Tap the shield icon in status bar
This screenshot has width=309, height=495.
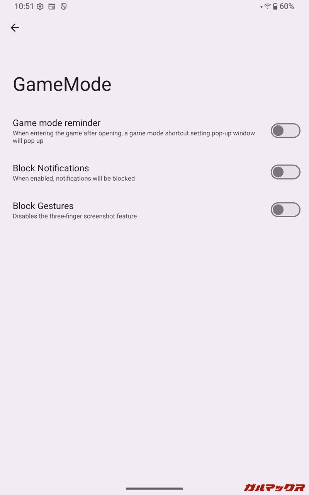[64, 7]
